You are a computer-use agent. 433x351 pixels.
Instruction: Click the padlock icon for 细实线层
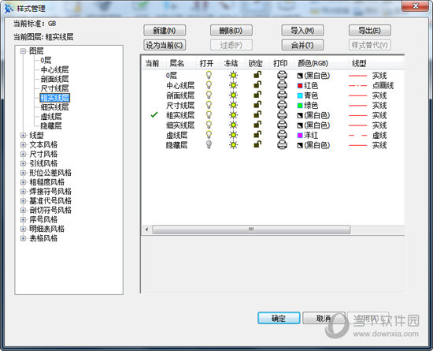coord(257,125)
